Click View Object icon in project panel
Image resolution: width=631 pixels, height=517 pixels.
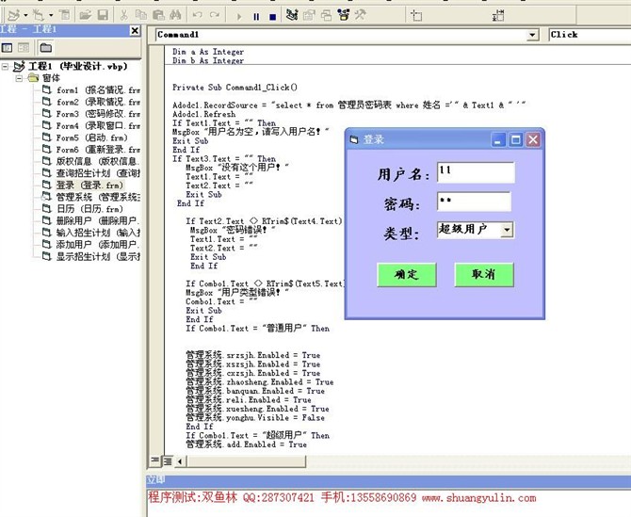tap(24, 47)
